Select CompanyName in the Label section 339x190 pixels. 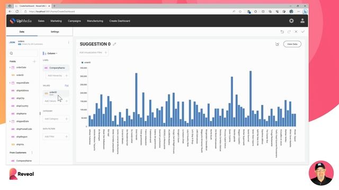pos(56,68)
